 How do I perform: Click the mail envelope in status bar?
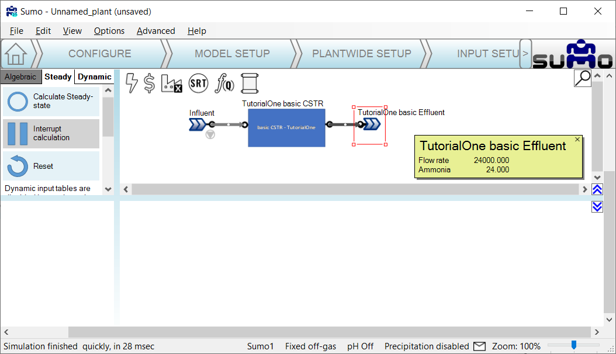pyautogui.click(x=479, y=346)
